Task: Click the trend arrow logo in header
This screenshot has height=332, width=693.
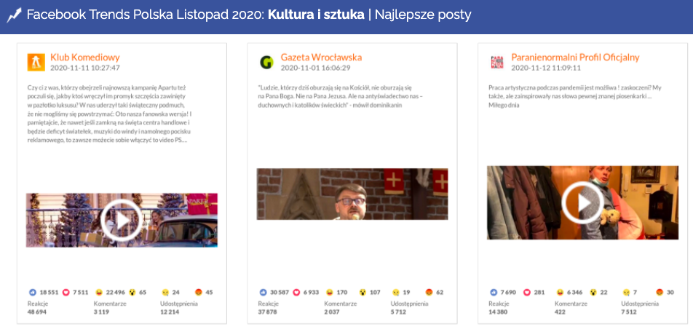Action: tap(15, 14)
